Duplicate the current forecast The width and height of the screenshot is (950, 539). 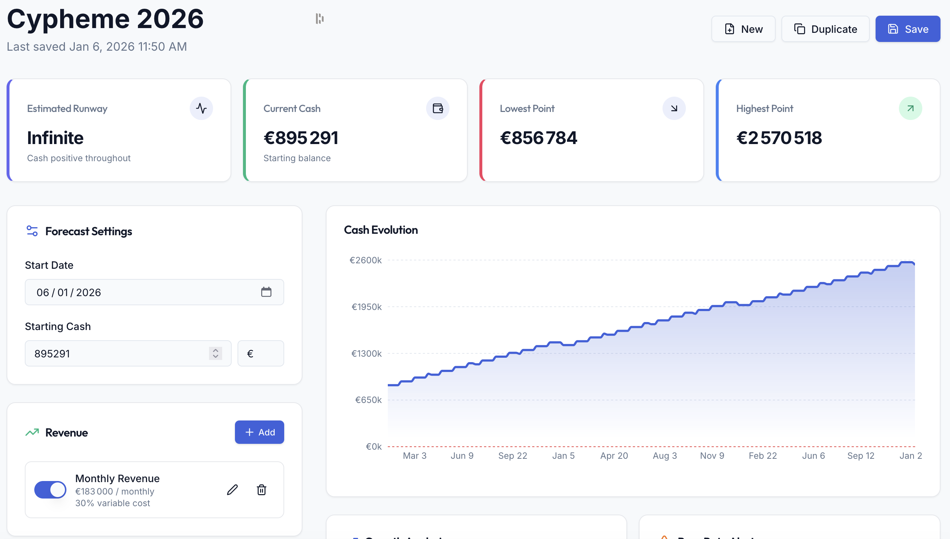click(825, 28)
